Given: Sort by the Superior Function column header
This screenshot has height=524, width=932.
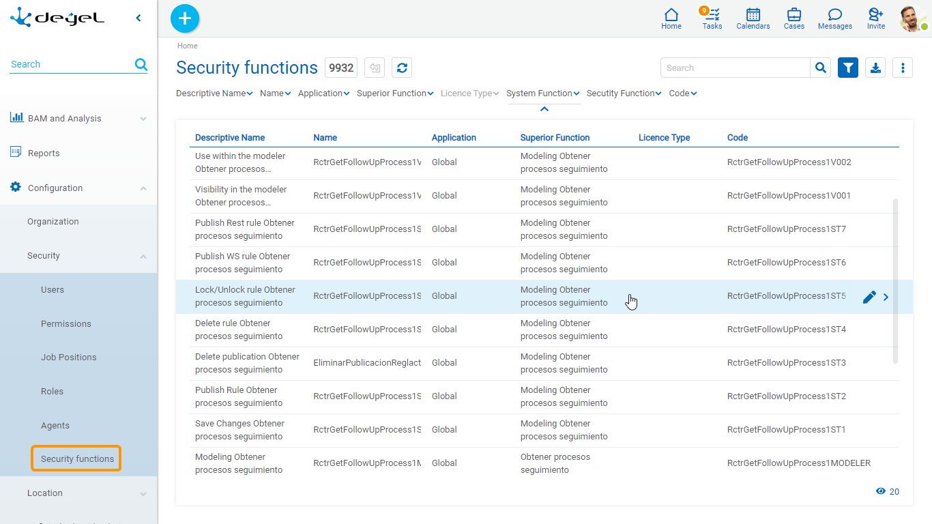Looking at the screenshot, I should pyautogui.click(x=555, y=137).
